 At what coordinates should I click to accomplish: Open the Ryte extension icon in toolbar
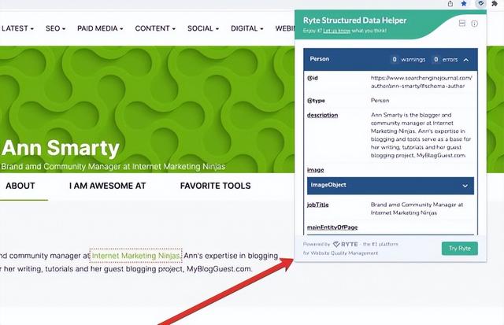480,3
